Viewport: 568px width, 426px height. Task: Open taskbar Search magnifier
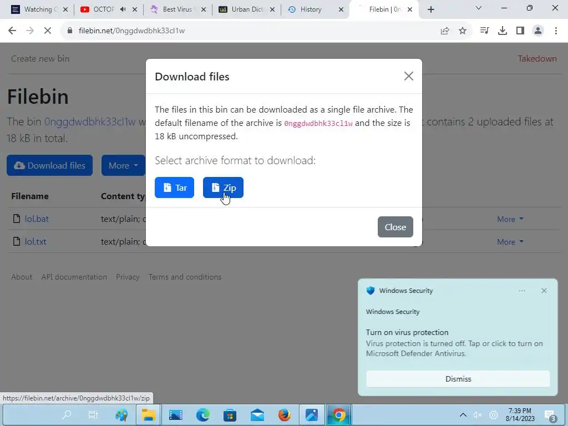click(x=67, y=415)
